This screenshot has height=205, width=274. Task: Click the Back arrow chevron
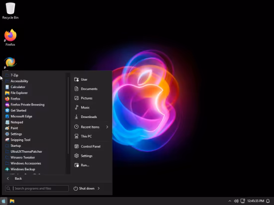(7, 179)
